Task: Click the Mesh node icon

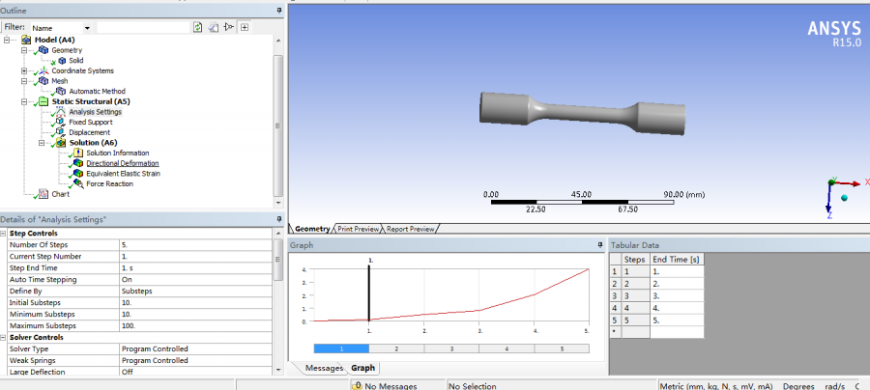Action: coord(43,81)
